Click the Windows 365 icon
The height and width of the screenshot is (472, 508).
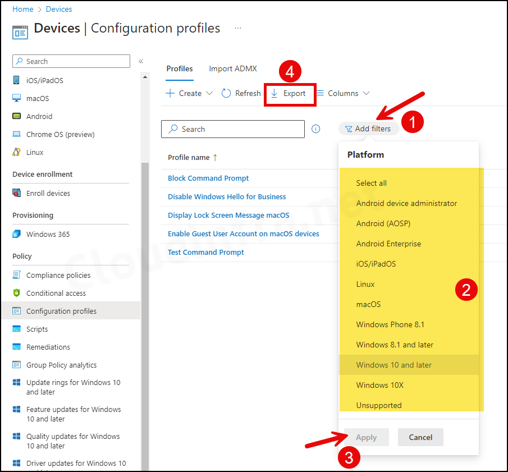(16, 234)
